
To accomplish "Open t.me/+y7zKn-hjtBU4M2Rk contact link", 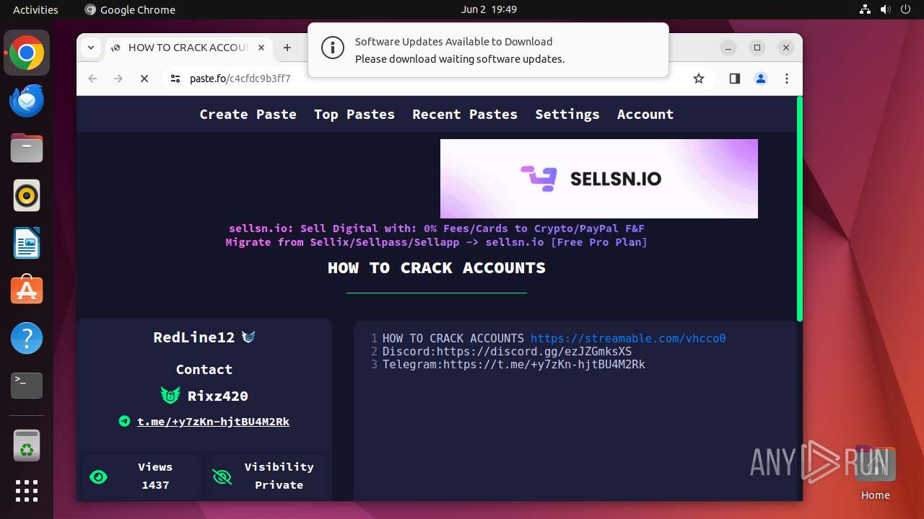I will pos(213,421).
